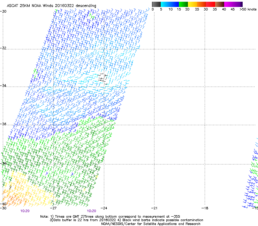The image size is (258, 226).
Task: Pick the magenta 40-45 knots color bar segment
Action: (229, 4)
